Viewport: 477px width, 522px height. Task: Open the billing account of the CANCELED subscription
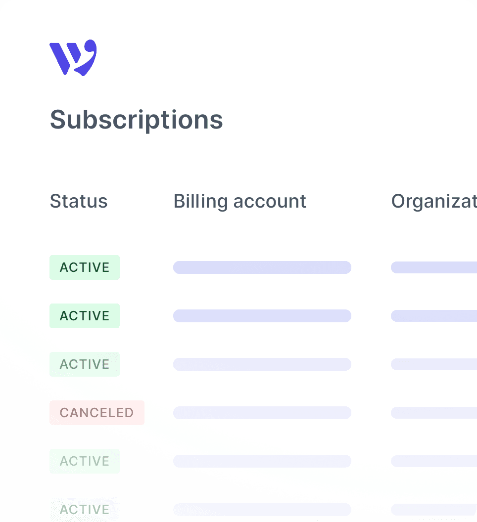pos(262,413)
